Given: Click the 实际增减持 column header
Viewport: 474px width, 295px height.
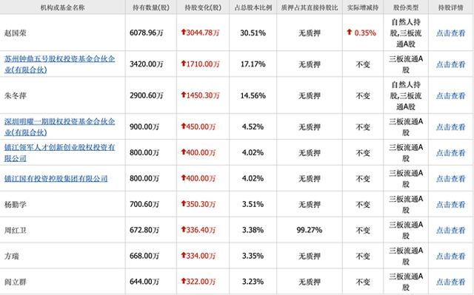Looking at the screenshot, I should pyautogui.click(x=363, y=7).
